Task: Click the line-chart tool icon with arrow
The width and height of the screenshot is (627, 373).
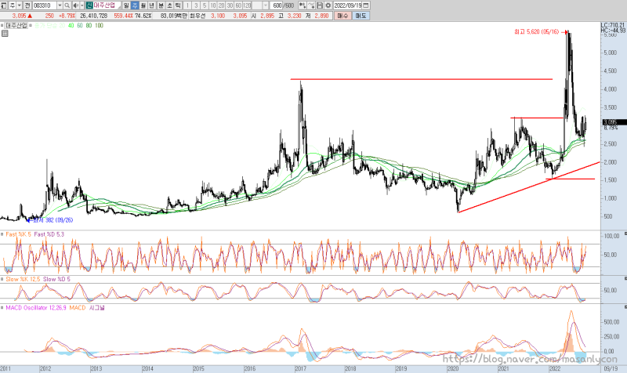Action: pyautogui.click(x=311, y=5)
